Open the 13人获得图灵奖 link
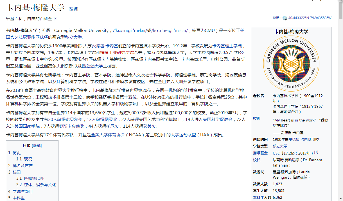The height and width of the screenshot is (201, 343). coord(102,119)
